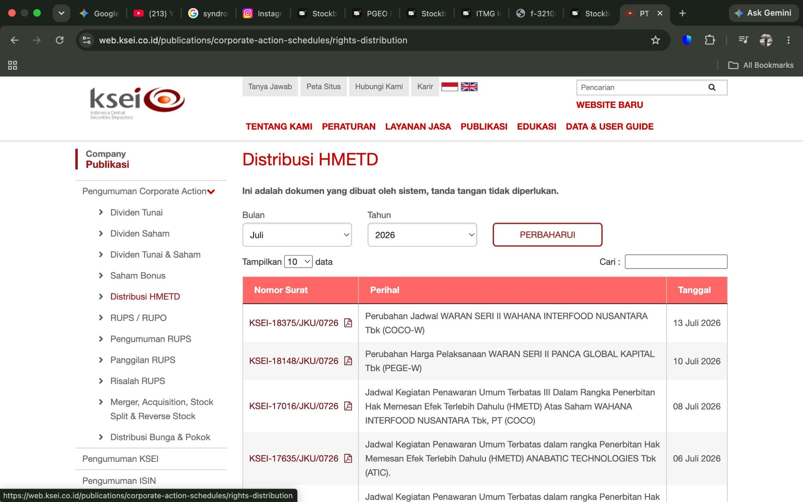Image resolution: width=803 pixels, height=502 pixels.
Task: Open Pengumuman KSEI sidebar section
Action: [x=120, y=459]
